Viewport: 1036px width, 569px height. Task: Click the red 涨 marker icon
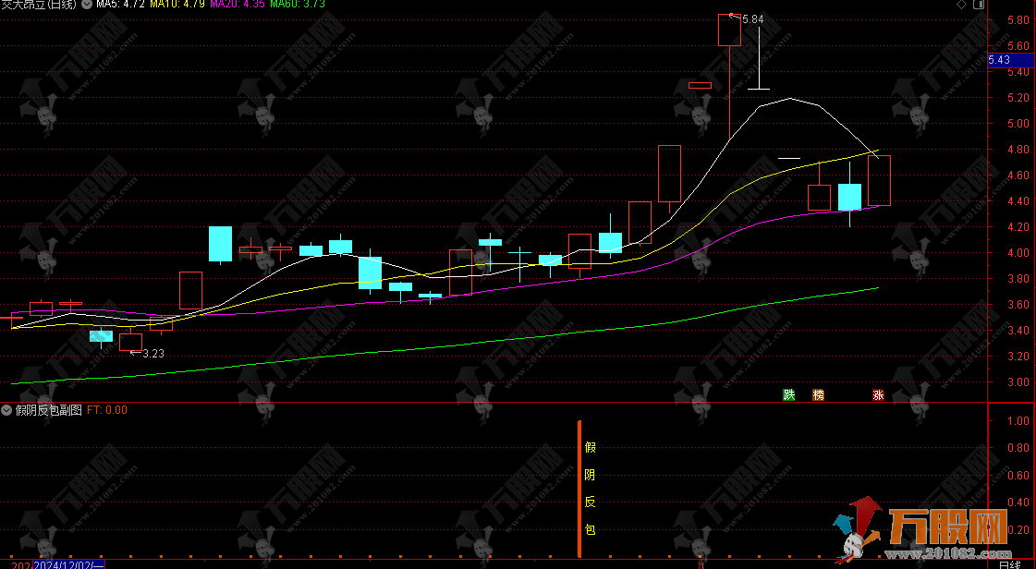pyautogui.click(x=878, y=394)
